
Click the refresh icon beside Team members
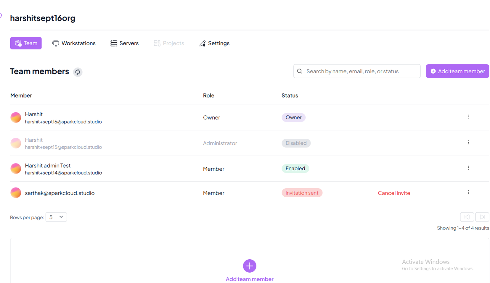(x=78, y=72)
